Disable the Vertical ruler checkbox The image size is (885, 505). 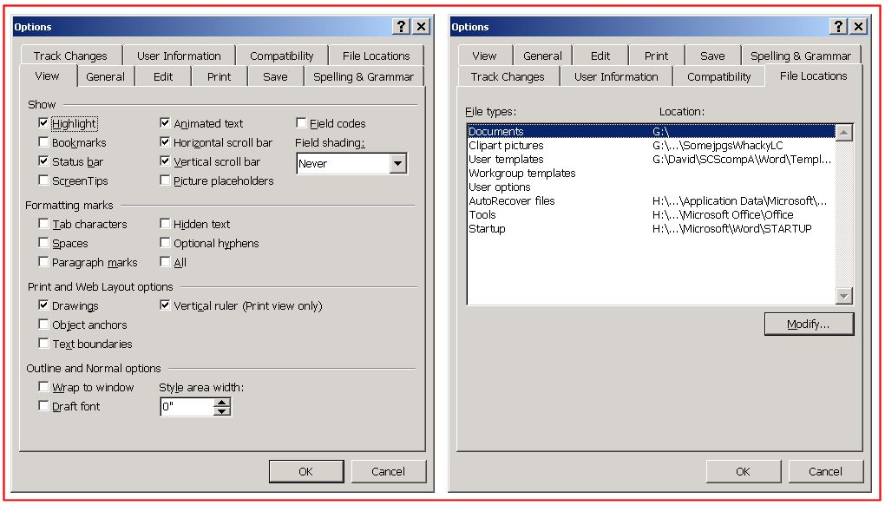[x=166, y=306]
